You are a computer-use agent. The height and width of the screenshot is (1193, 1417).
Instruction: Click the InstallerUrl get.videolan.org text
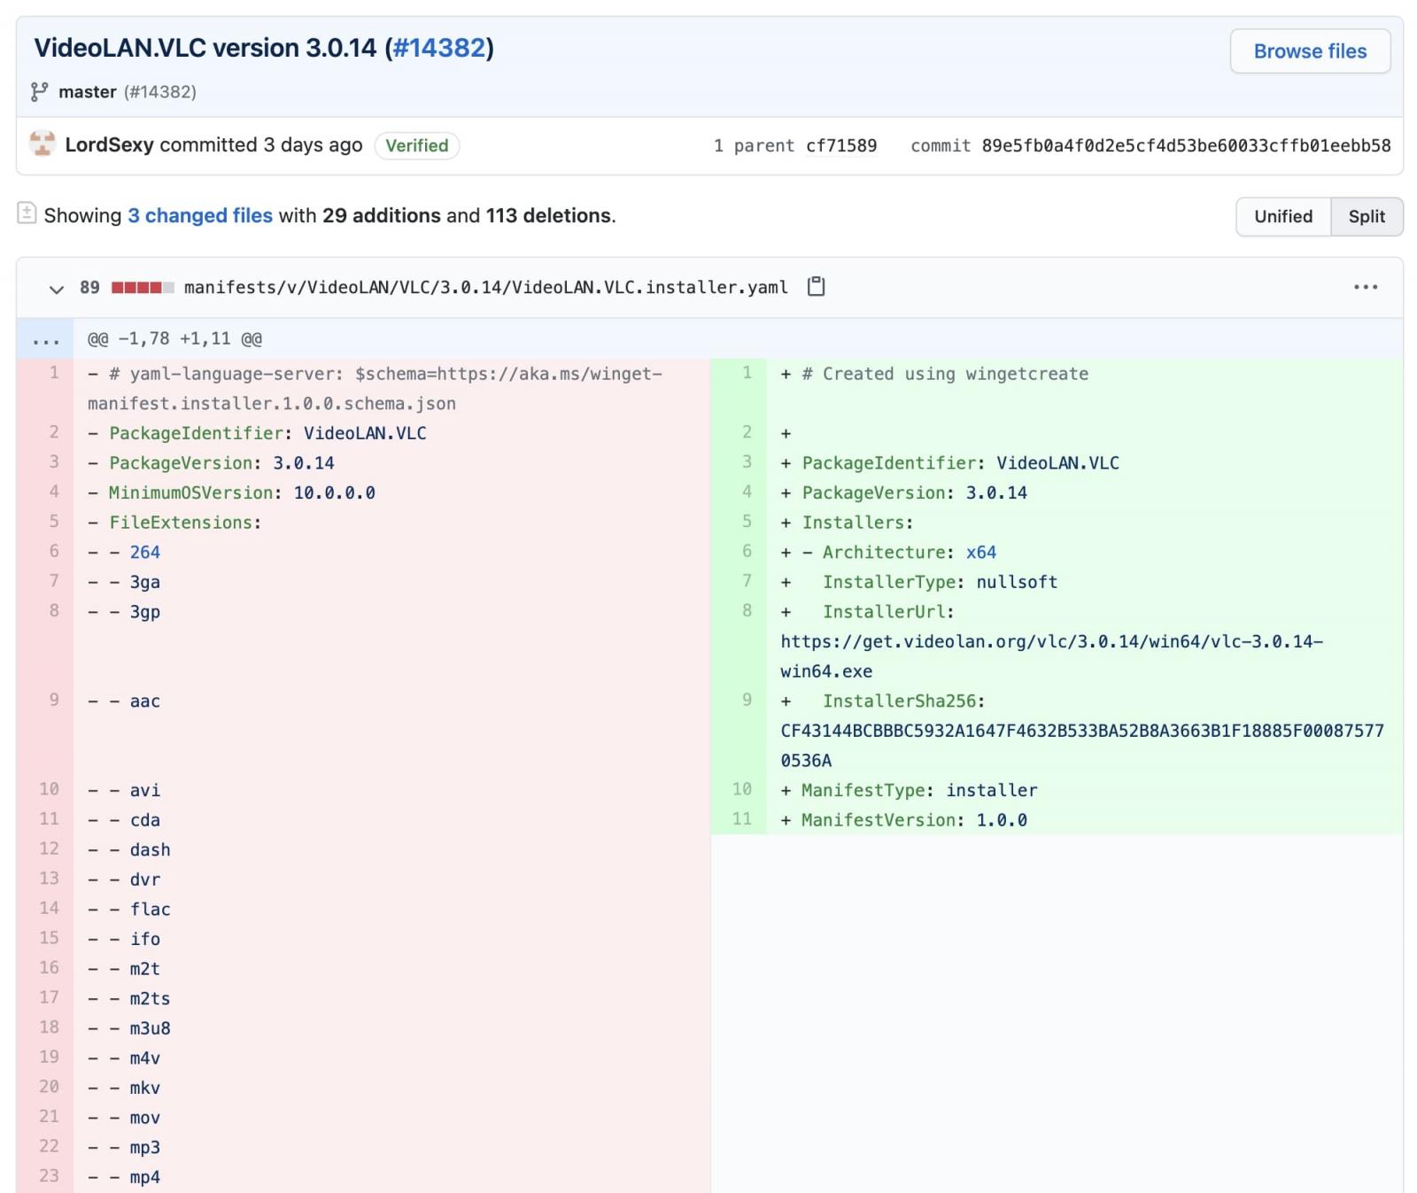tap(1051, 656)
